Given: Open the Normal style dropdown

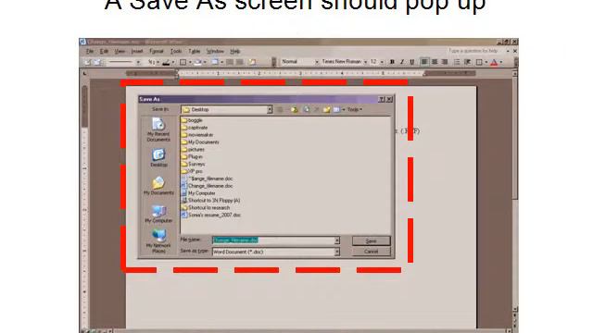Looking at the screenshot, I should [x=317, y=62].
